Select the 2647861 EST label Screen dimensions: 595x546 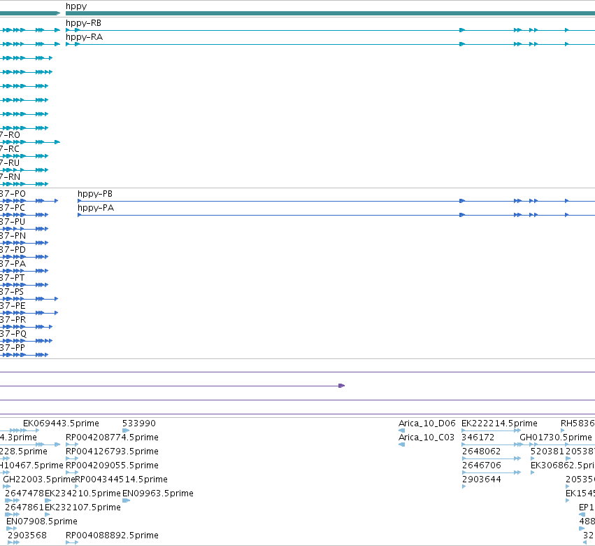[x=24, y=507]
